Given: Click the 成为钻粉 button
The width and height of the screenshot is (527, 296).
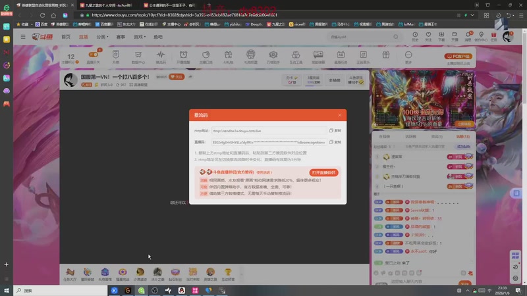Looking at the screenshot, I should pos(464,147).
